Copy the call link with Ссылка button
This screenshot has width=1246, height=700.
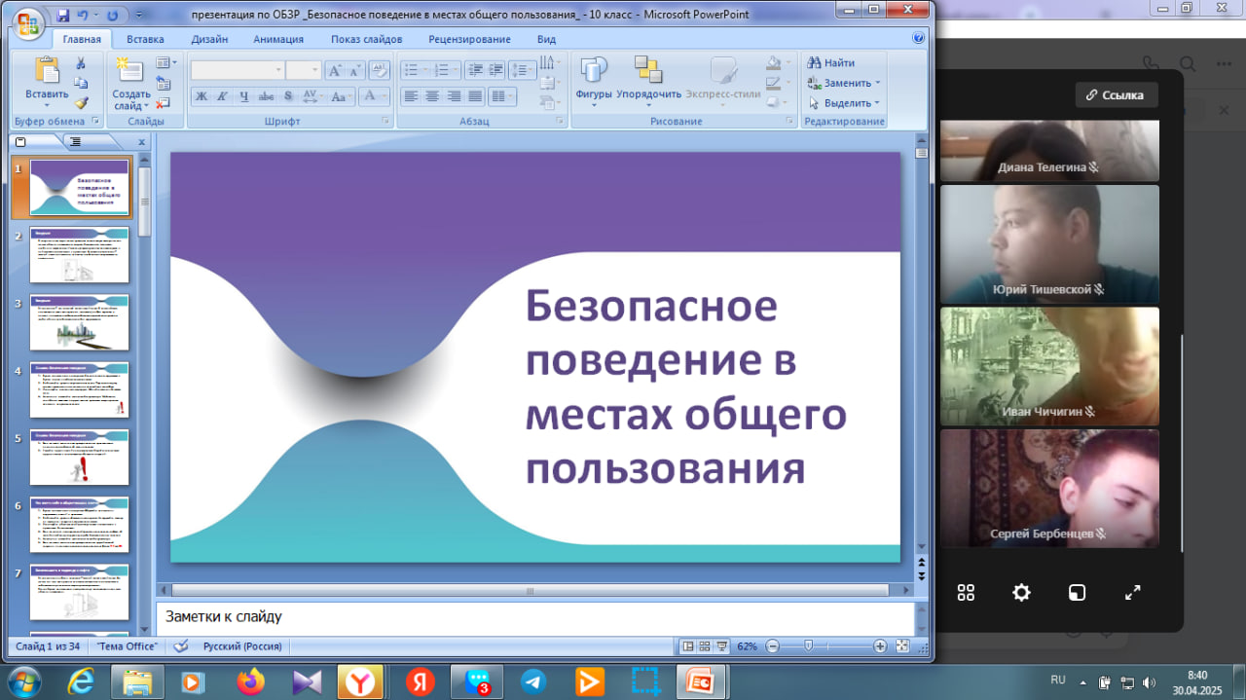coord(1117,94)
